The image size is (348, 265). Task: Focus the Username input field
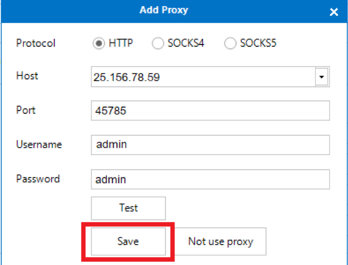(210, 145)
